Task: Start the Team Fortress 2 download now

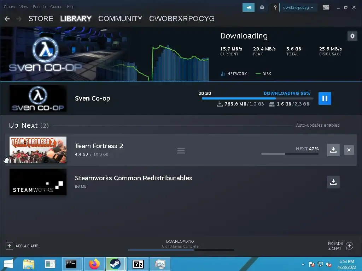Action: tap(333, 150)
